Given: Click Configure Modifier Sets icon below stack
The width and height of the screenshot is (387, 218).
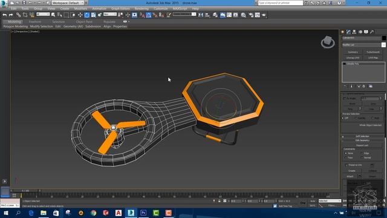Looking at the screenshot, I should 371,86.
